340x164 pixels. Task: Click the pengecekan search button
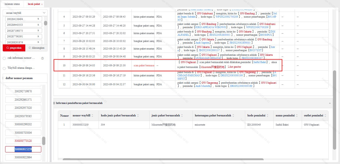[14, 48]
